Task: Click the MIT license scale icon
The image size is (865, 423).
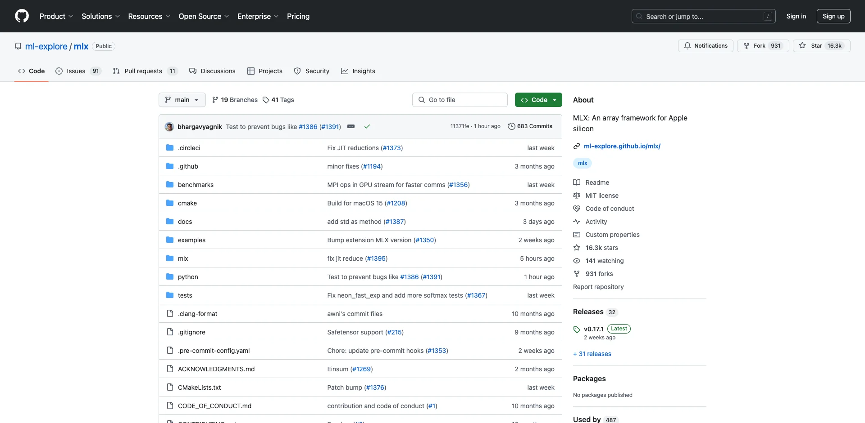Action: [x=577, y=196]
